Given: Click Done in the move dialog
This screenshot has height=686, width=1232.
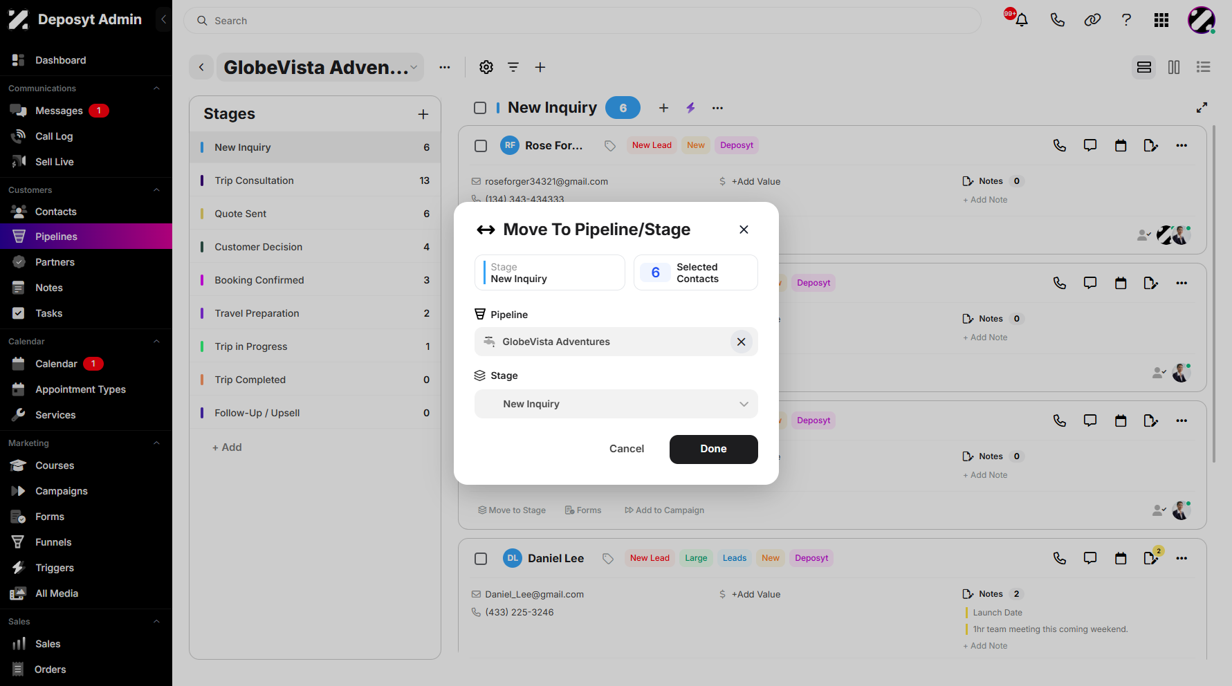Looking at the screenshot, I should (x=714, y=449).
